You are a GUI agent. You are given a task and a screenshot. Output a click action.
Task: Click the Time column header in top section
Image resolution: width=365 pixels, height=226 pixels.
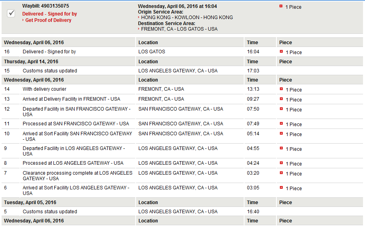point(253,43)
